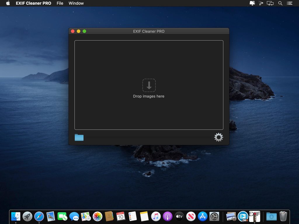
Task: Open the Apple menu
Action: point(8,3)
